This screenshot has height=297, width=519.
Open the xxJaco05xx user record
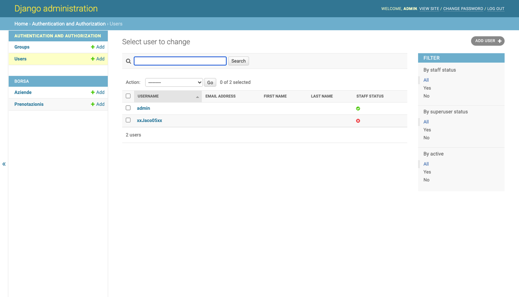point(150,120)
